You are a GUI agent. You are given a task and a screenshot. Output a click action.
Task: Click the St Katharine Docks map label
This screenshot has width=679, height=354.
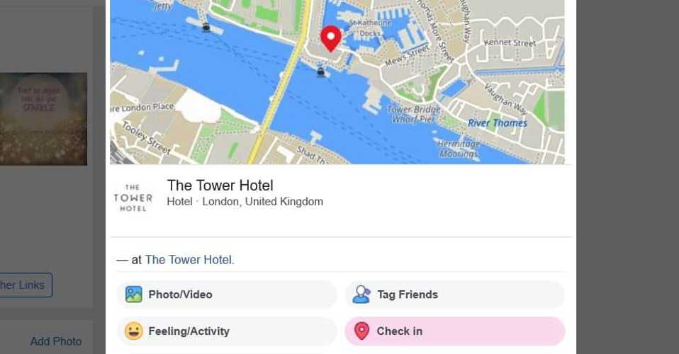coord(370,28)
